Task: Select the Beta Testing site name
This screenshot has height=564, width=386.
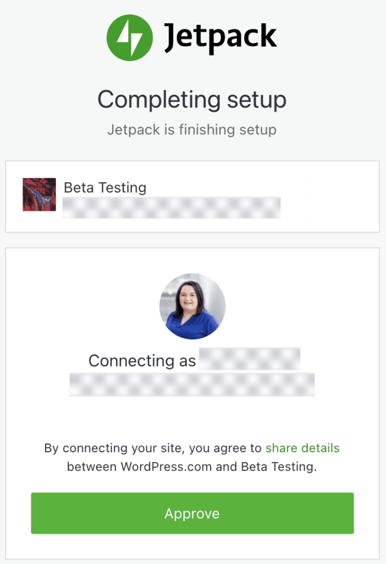Action: click(x=105, y=187)
